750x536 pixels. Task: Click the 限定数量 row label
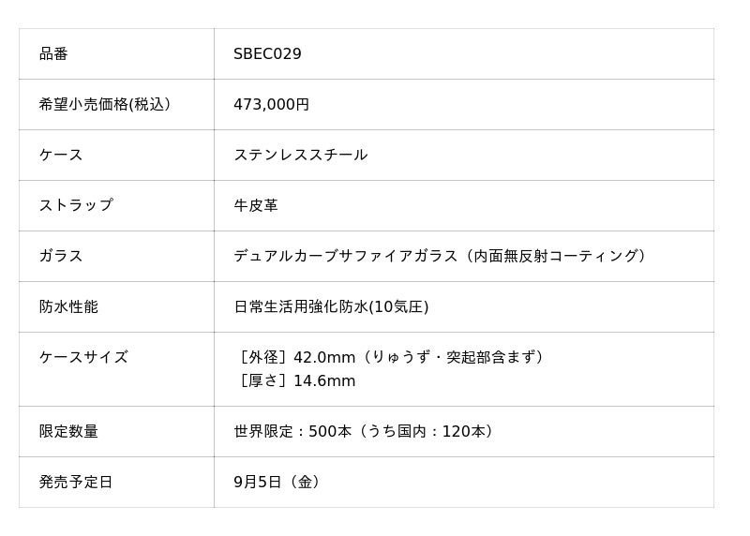click(68, 432)
